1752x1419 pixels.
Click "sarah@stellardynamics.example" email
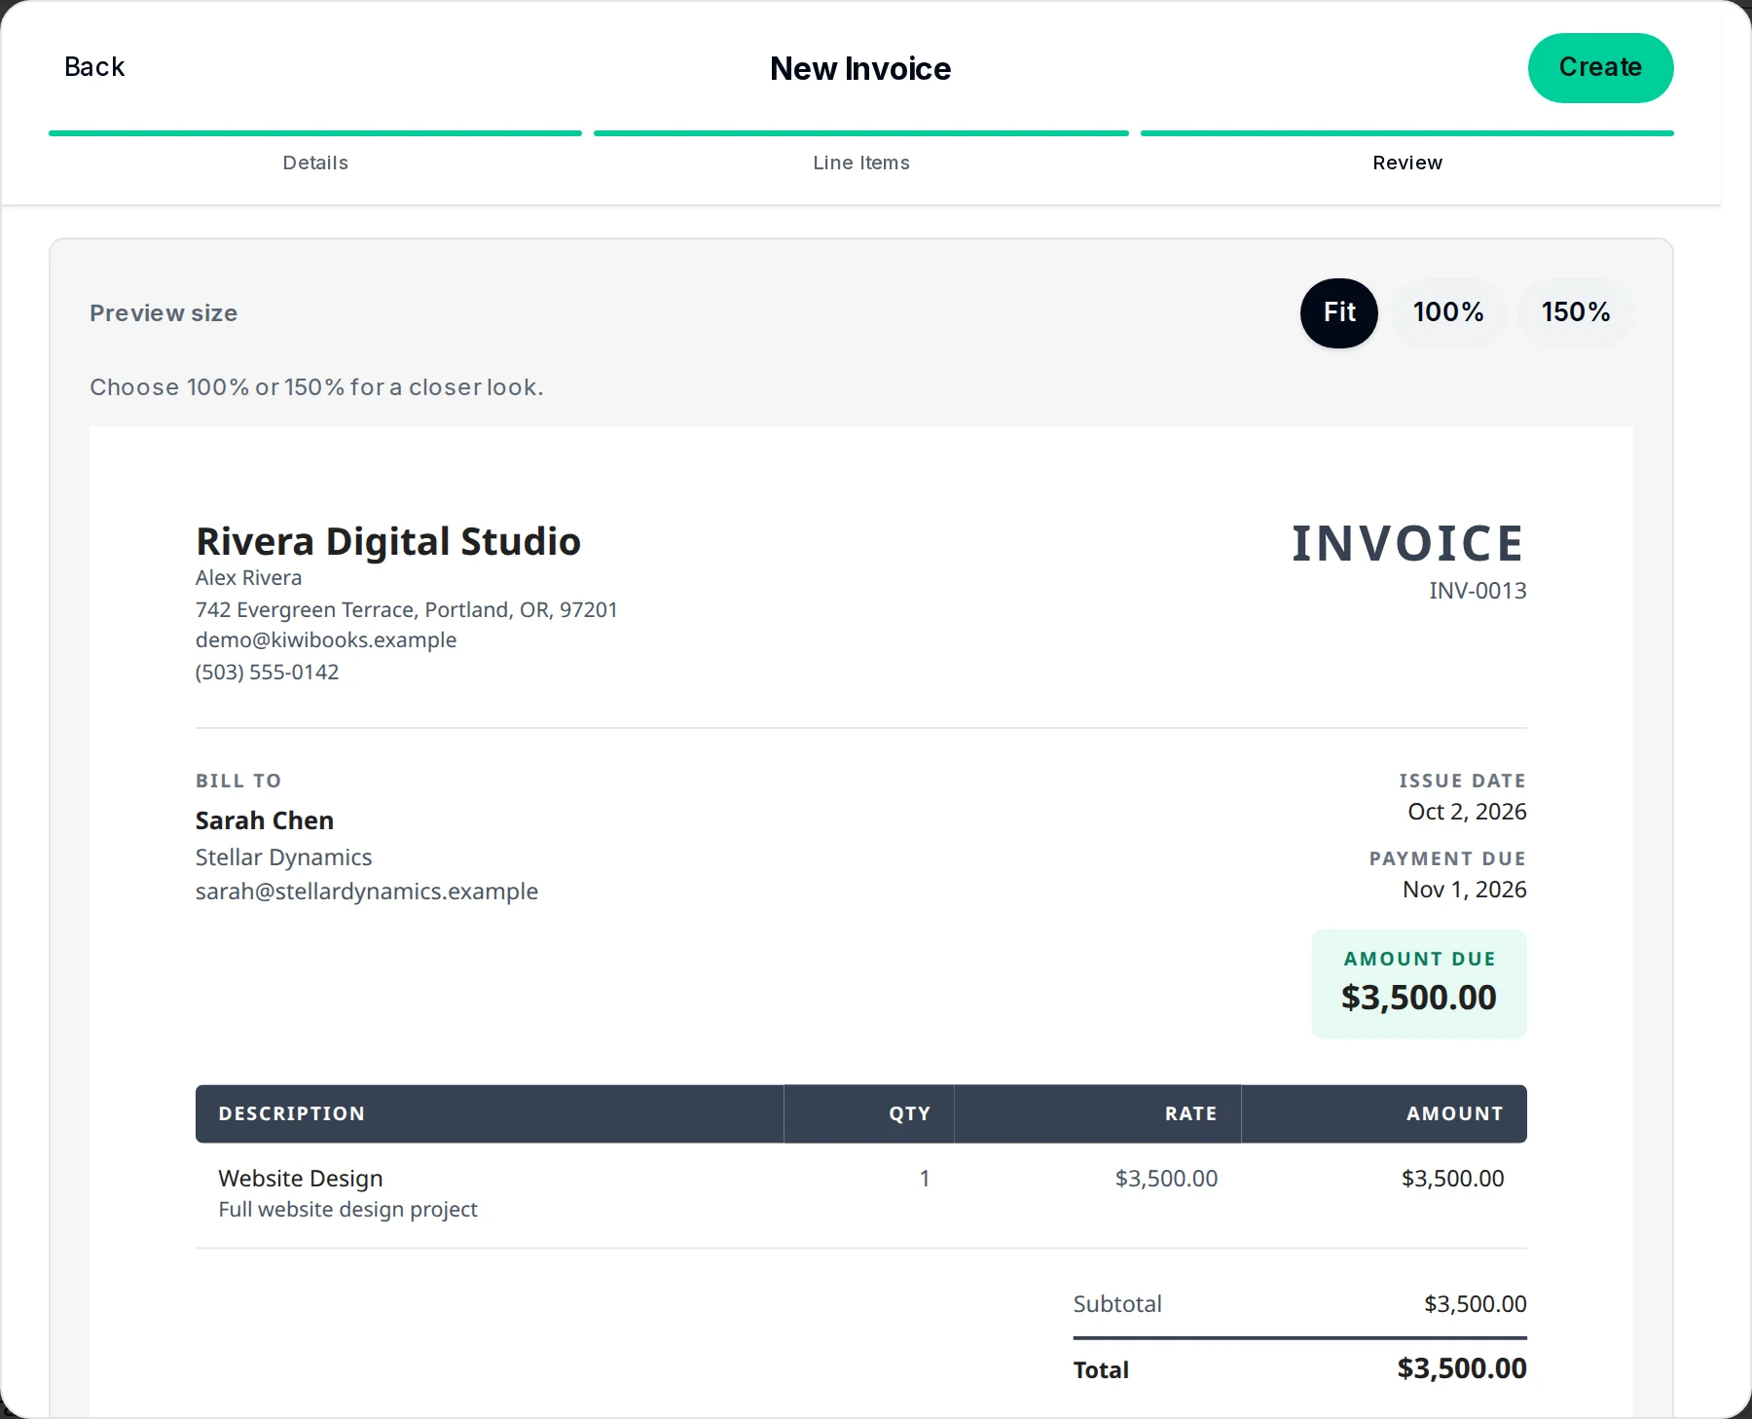click(367, 891)
